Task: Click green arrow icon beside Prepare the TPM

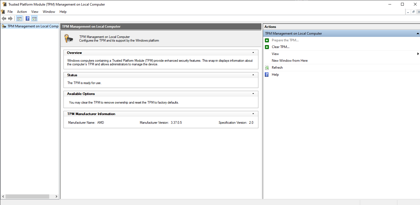Action: [x=267, y=40]
